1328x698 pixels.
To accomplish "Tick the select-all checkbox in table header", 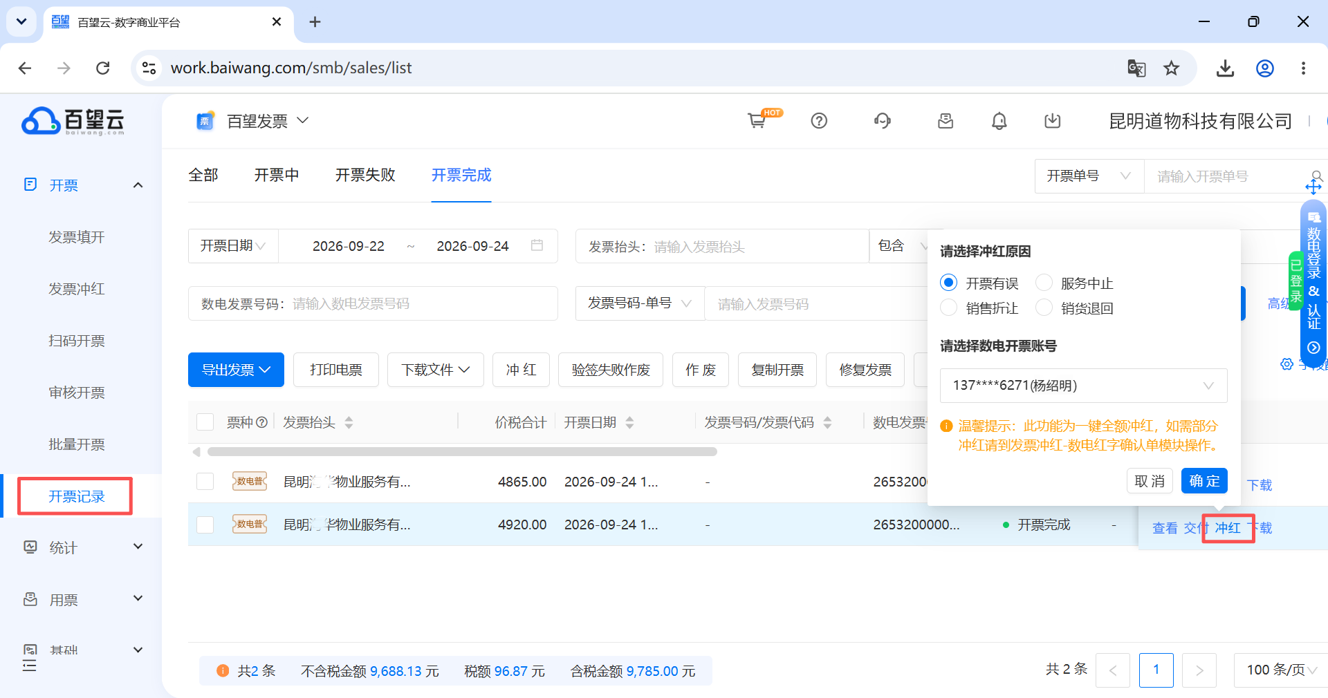I will click(205, 422).
